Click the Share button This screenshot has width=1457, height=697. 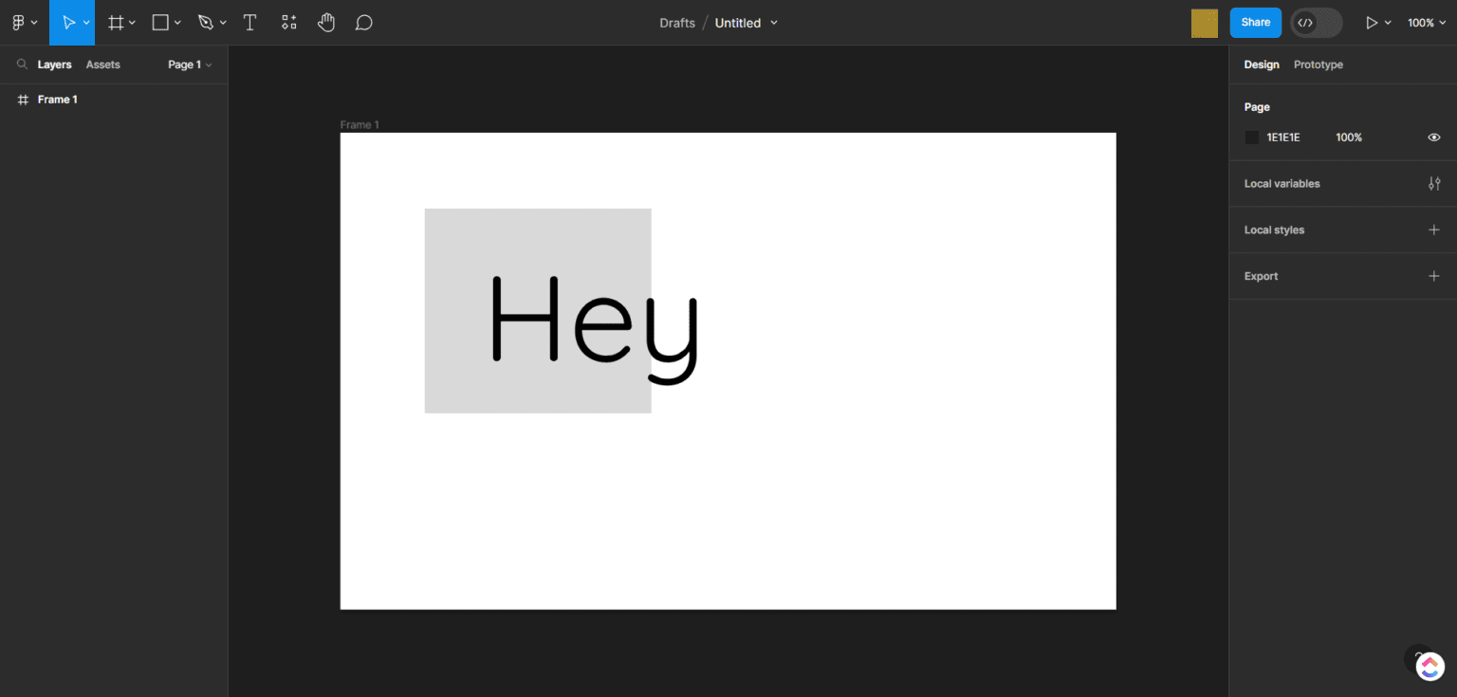coord(1255,22)
